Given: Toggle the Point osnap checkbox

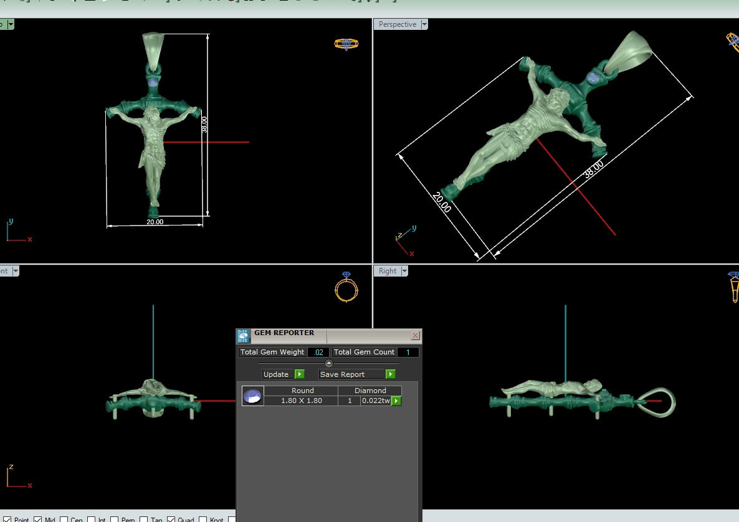Looking at the screenshot, I should pyautogui.click(x=8, y=520).
